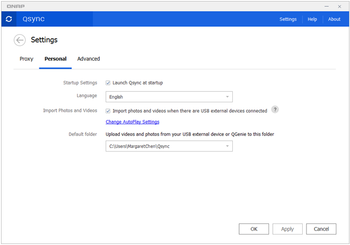The height and width of the screenshot is (245, 350).
Task: Open the help question mark icon
Action: point(275,110)
